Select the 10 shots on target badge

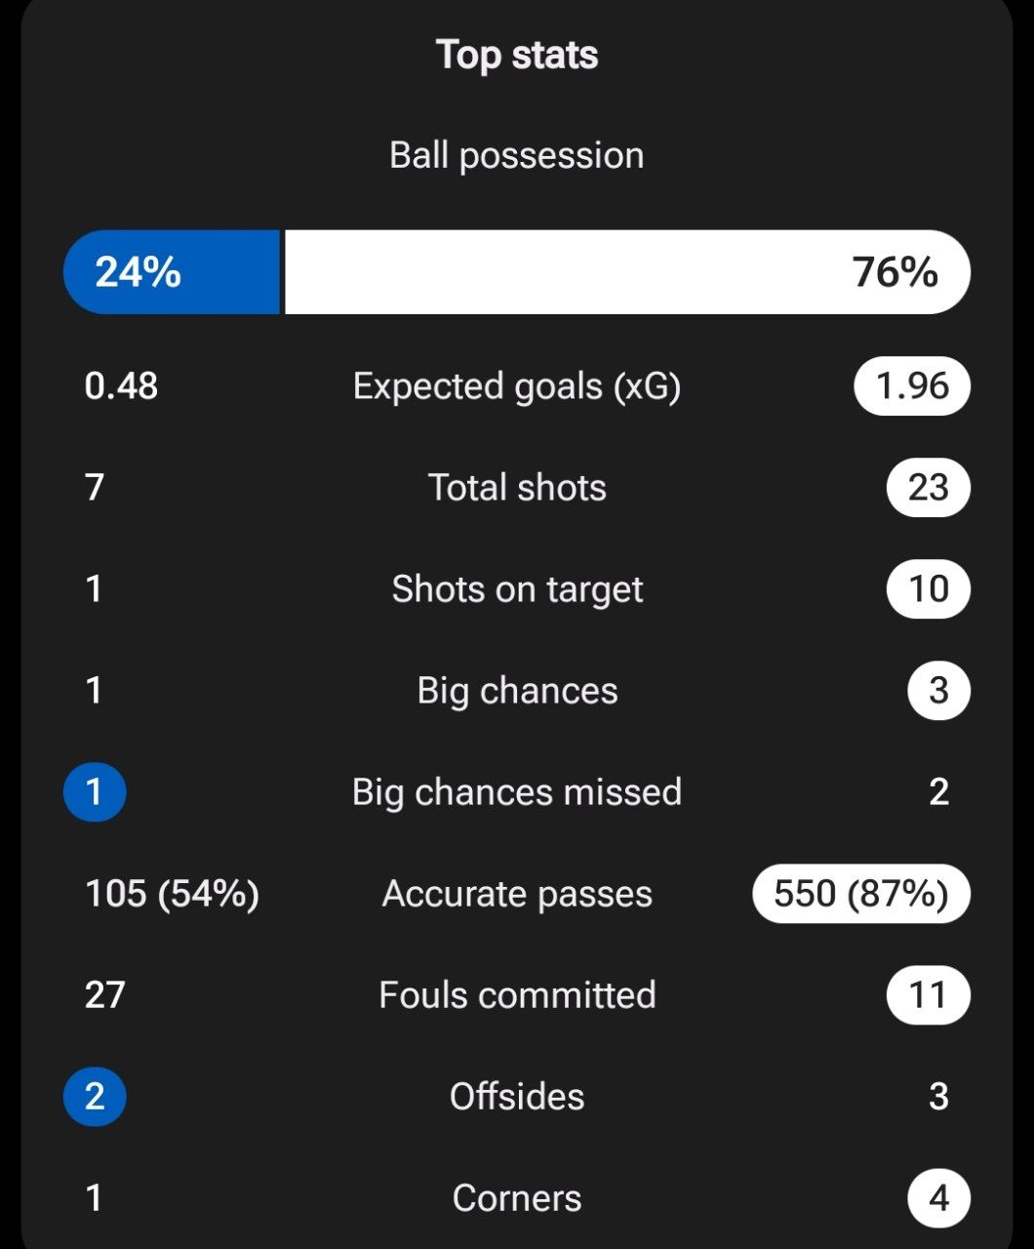[928, 589]
